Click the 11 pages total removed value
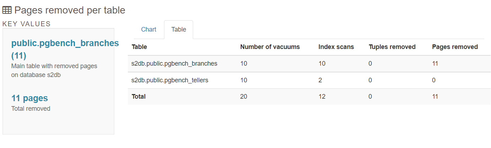The image size is (491, 148). point(29,98)
